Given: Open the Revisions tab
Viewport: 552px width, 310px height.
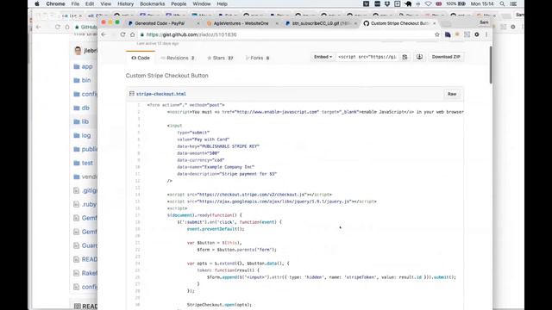Looking at the screenshot, I should 178,58.
